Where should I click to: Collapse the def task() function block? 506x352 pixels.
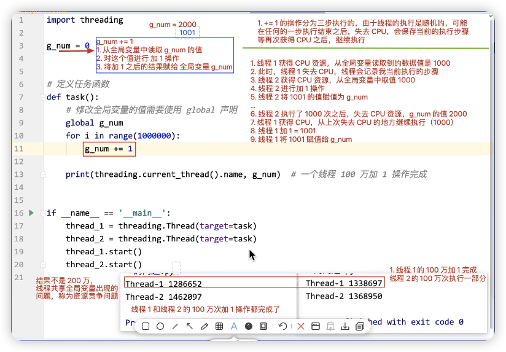pos(42,97)
